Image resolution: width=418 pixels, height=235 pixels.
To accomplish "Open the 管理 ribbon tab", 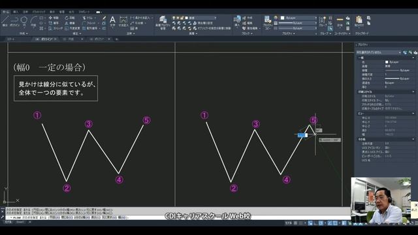I will coord(62,12).
